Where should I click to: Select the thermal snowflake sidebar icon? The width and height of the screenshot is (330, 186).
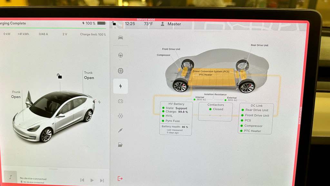click(121, 116)
